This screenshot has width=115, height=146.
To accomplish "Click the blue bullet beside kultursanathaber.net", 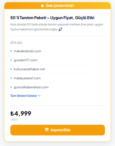I will [11, 69].
